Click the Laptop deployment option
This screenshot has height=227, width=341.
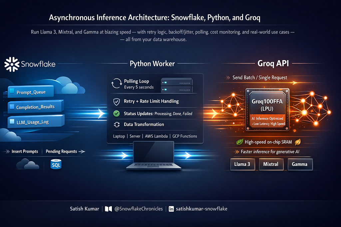click(x=119, y=136)
